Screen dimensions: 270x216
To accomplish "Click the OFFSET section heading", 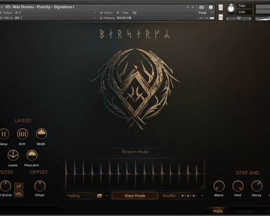I will point(39,172).
